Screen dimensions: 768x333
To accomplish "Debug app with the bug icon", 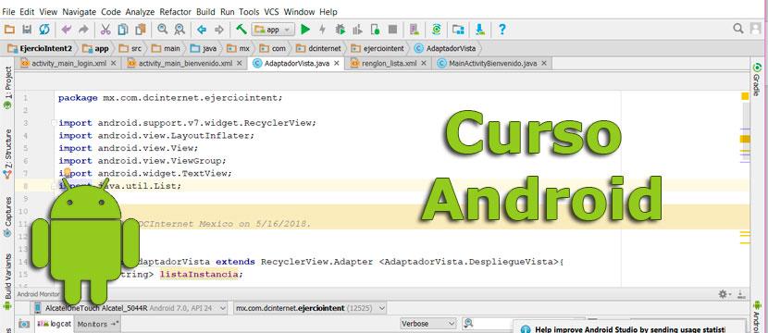I will (x=340, y=30).
